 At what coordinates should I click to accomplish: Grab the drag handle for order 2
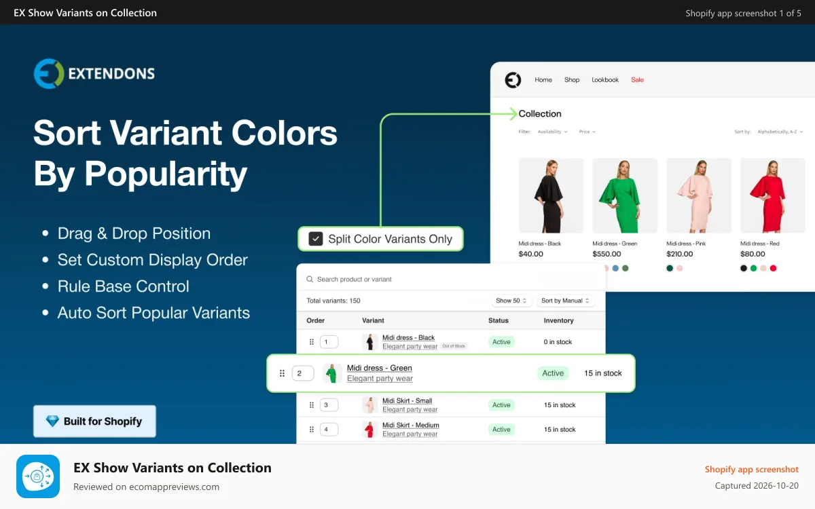click(x=282, y=373)
